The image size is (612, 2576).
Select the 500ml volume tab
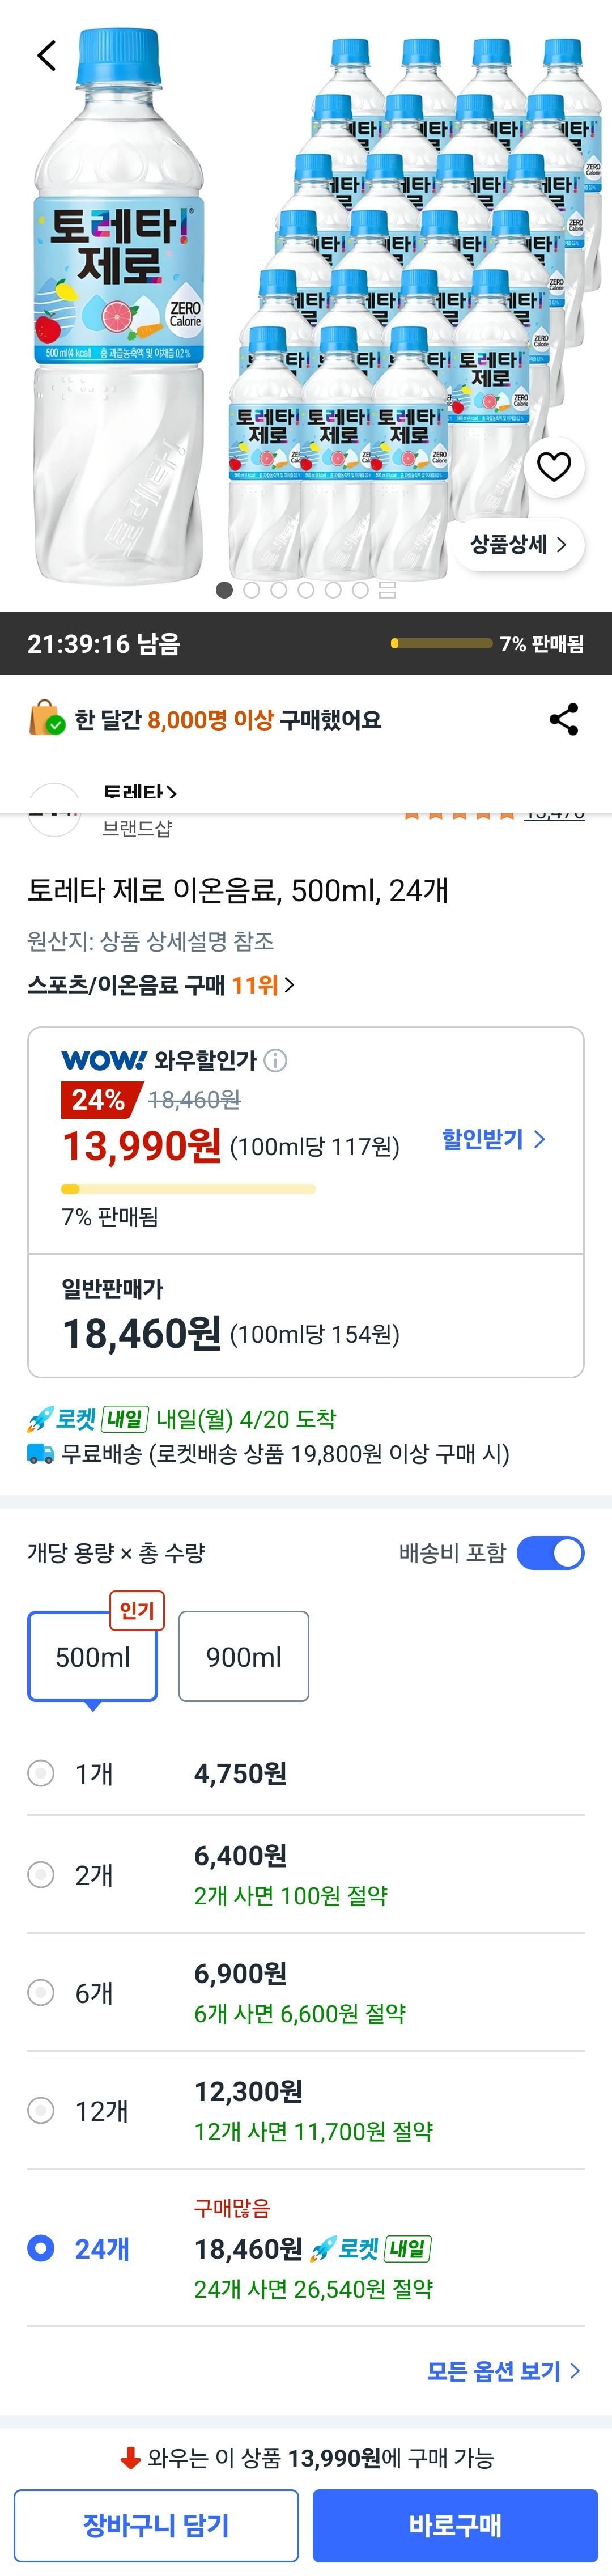(92, 1656)
